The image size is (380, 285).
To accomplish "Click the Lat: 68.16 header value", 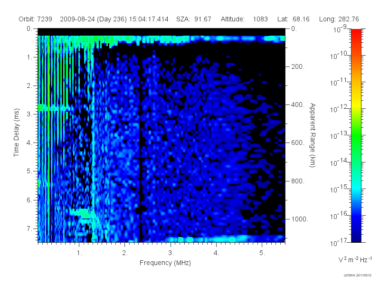I will [294, 19].
